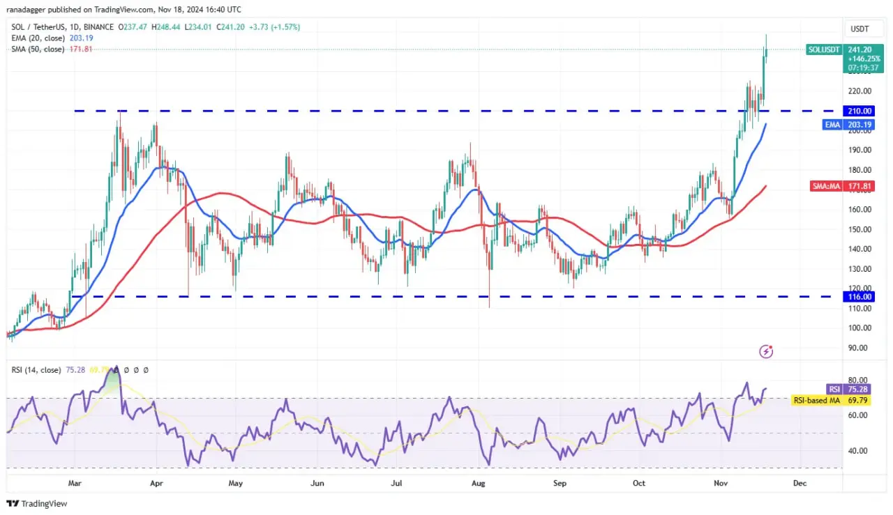The image size is (893, 515).
Task: Click the Mar label on time axis
Action: [x=75, y=482]
